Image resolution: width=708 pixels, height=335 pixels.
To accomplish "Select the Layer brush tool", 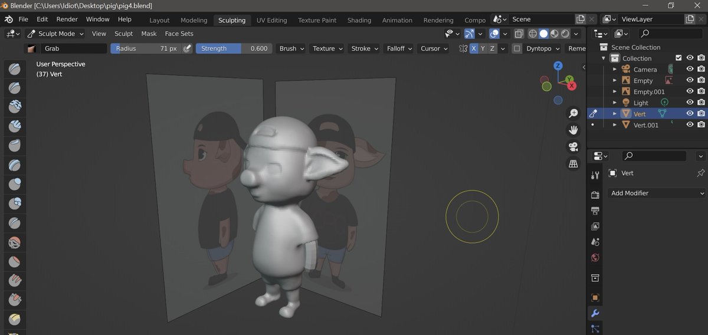I will tap(15, 165).
